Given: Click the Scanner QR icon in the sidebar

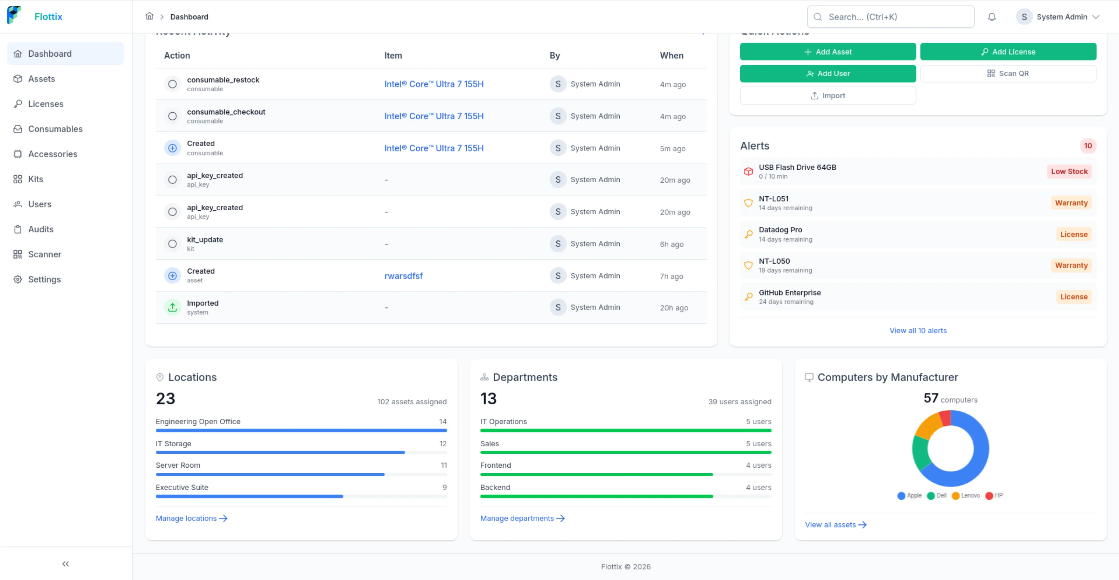Looking at the screenshot, I should [18, 254].
